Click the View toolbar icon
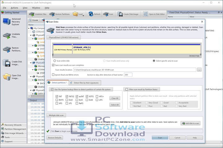 tap(30, 20)
